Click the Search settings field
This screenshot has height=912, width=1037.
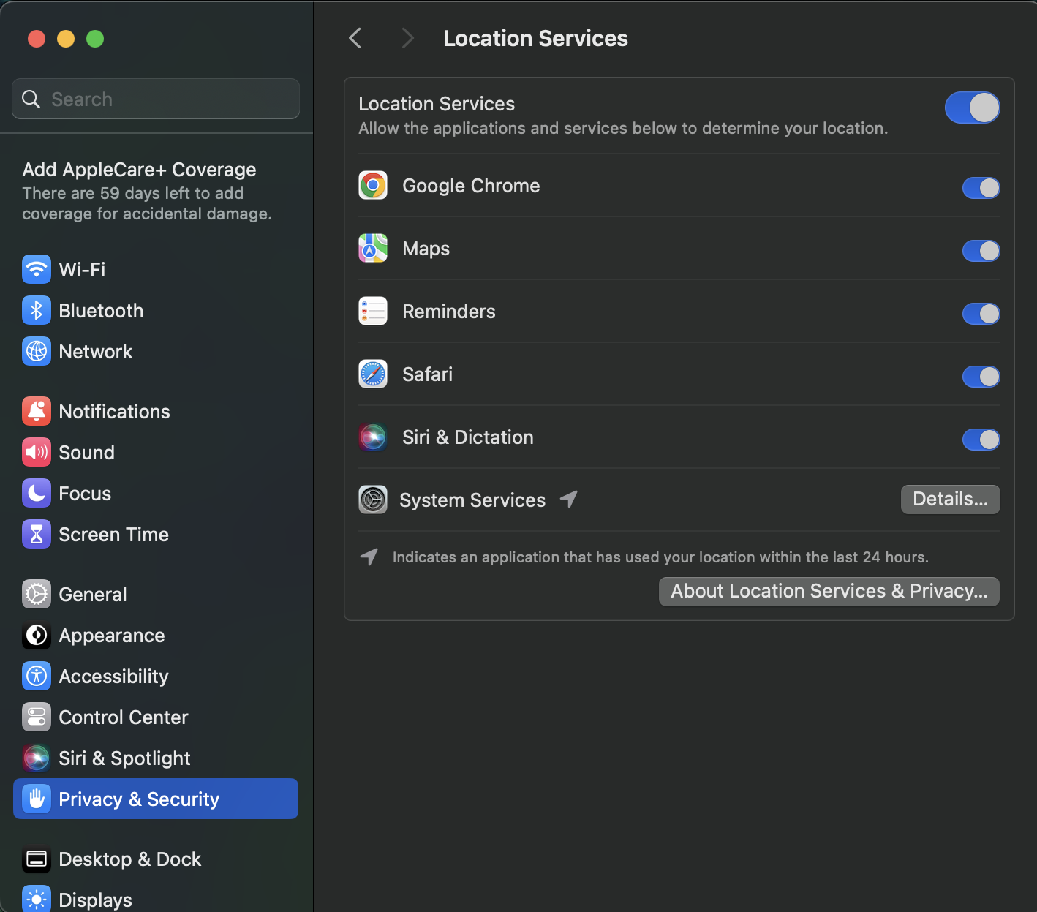(156, 99)
